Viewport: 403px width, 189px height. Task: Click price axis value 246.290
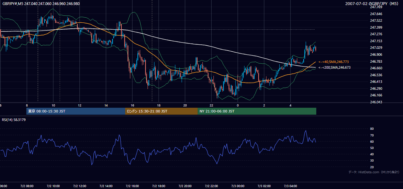[x=376, y=89]
